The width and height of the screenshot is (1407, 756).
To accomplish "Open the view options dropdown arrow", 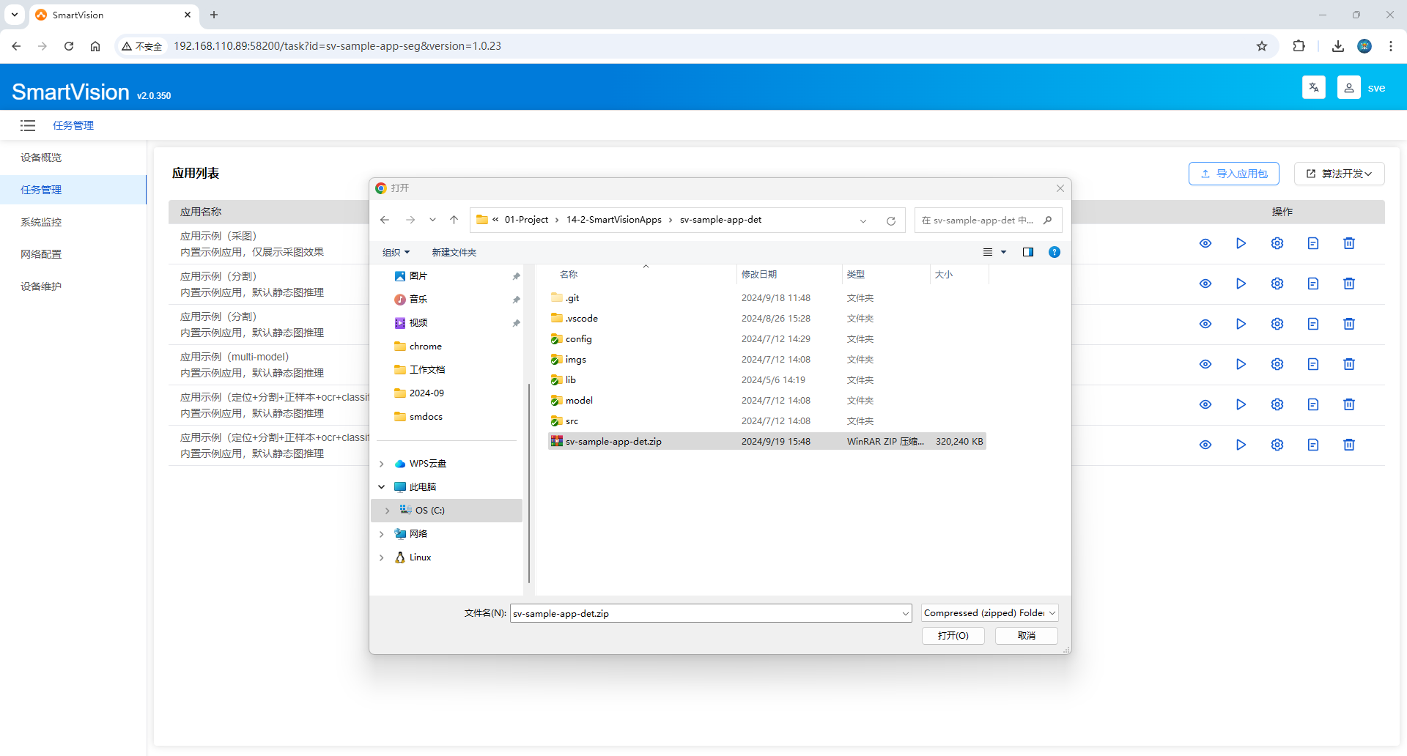I will click(x=1004, y=252).
